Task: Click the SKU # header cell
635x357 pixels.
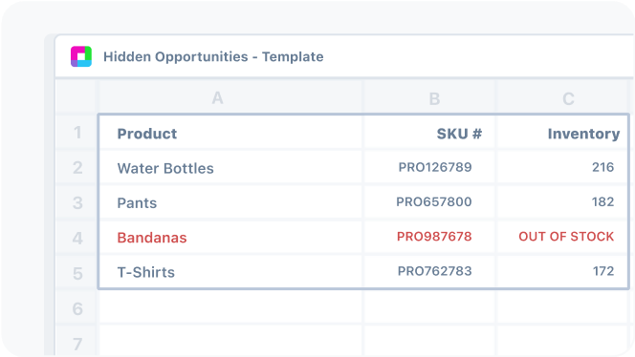Action: click(x=429, y=133)
